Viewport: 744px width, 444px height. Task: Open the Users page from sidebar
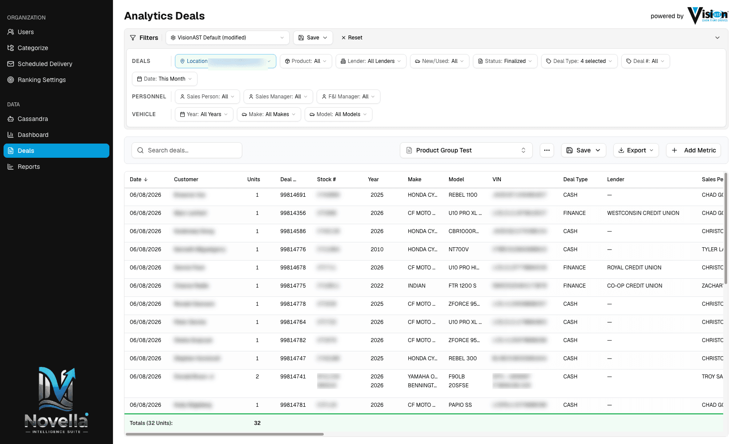pyautogui.click(x=56, y=32)
